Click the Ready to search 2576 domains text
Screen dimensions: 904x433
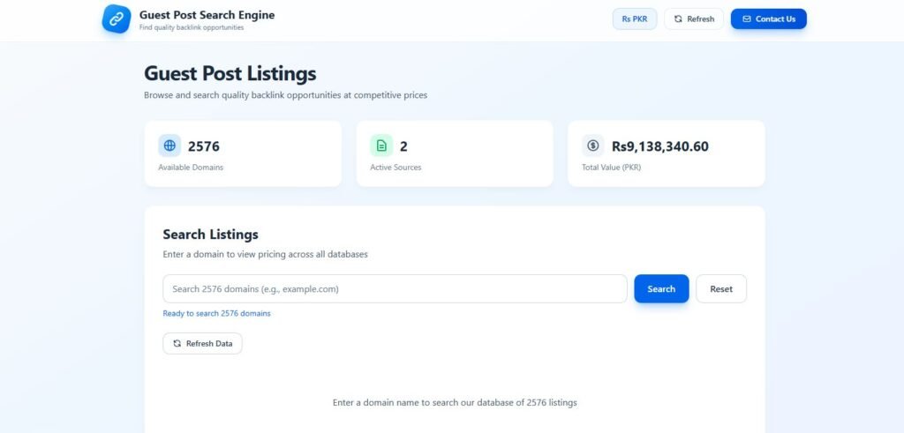coord(217,313)
